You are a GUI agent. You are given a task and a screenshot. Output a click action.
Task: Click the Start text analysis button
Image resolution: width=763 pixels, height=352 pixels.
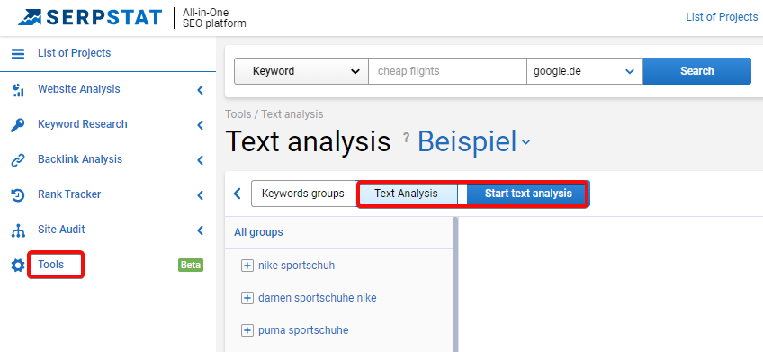[x=528, y=194]
